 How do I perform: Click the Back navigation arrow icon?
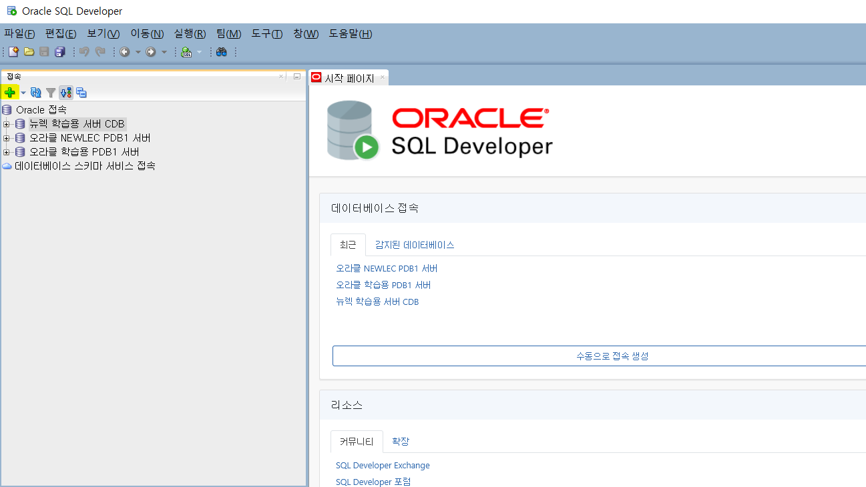(125, 51)
